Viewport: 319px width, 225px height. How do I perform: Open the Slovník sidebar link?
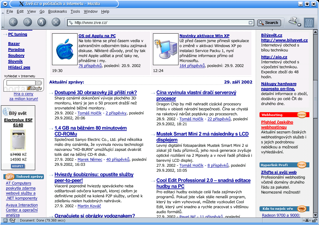(15, 61)
